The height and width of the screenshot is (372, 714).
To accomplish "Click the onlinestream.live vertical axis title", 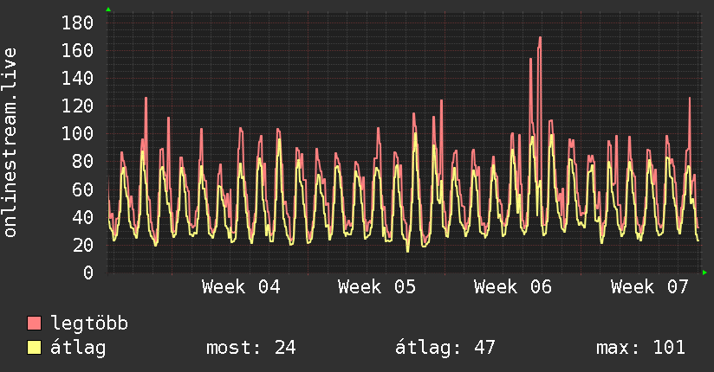I will tap(10, 142).
